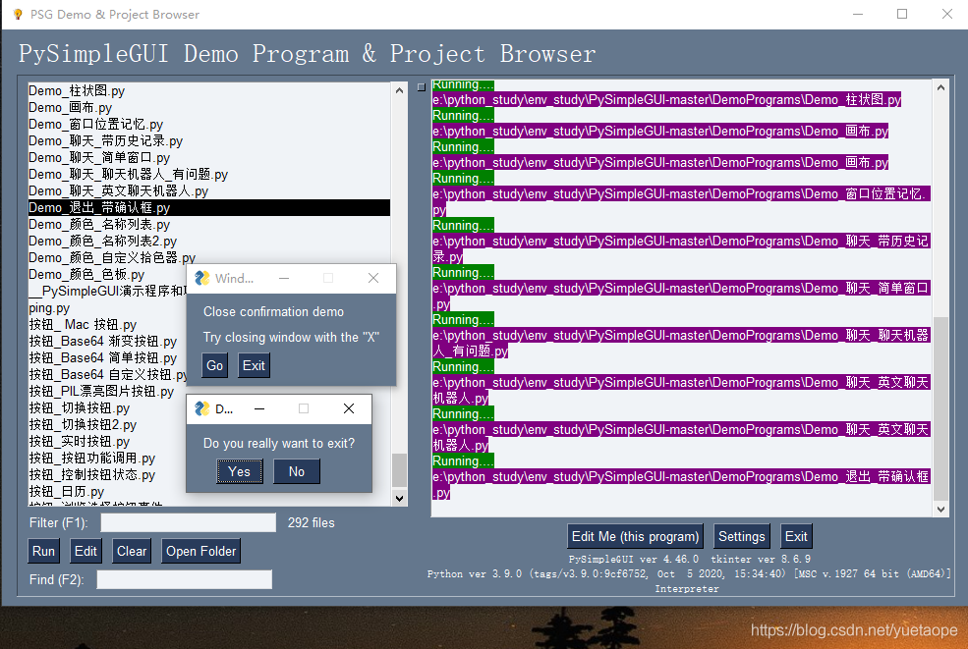Open the Settings button
Image resolution: width=968 pixels, height=649 pixels.
pos(741,536)
